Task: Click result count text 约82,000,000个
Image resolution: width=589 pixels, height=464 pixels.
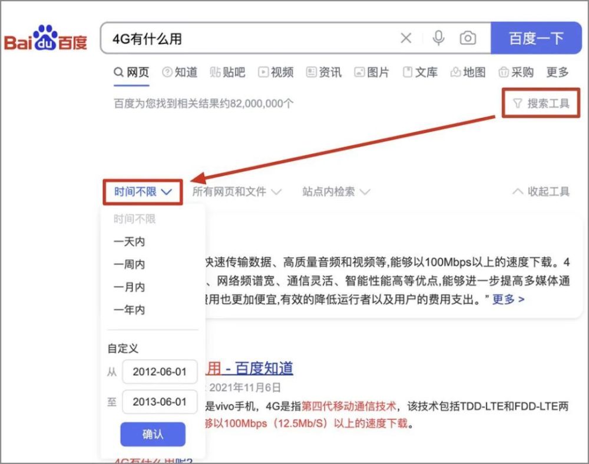Action: (256, 103)
